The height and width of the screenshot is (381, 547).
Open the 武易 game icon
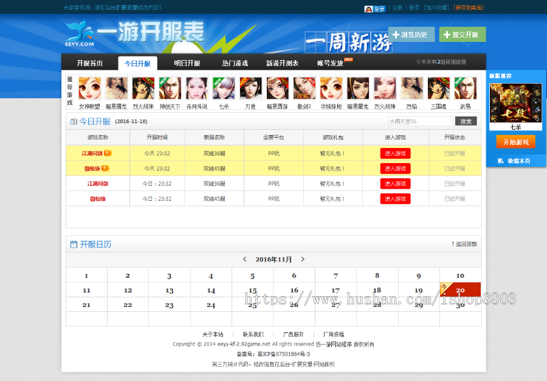[466, 89]
